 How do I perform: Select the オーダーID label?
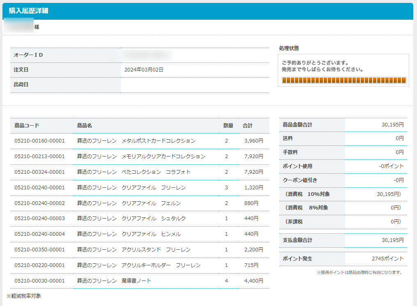coord(28,55)
